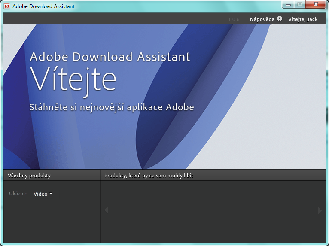Open the Nápověda help link
The width and height of the screenshot is (329, 246).
262,19
